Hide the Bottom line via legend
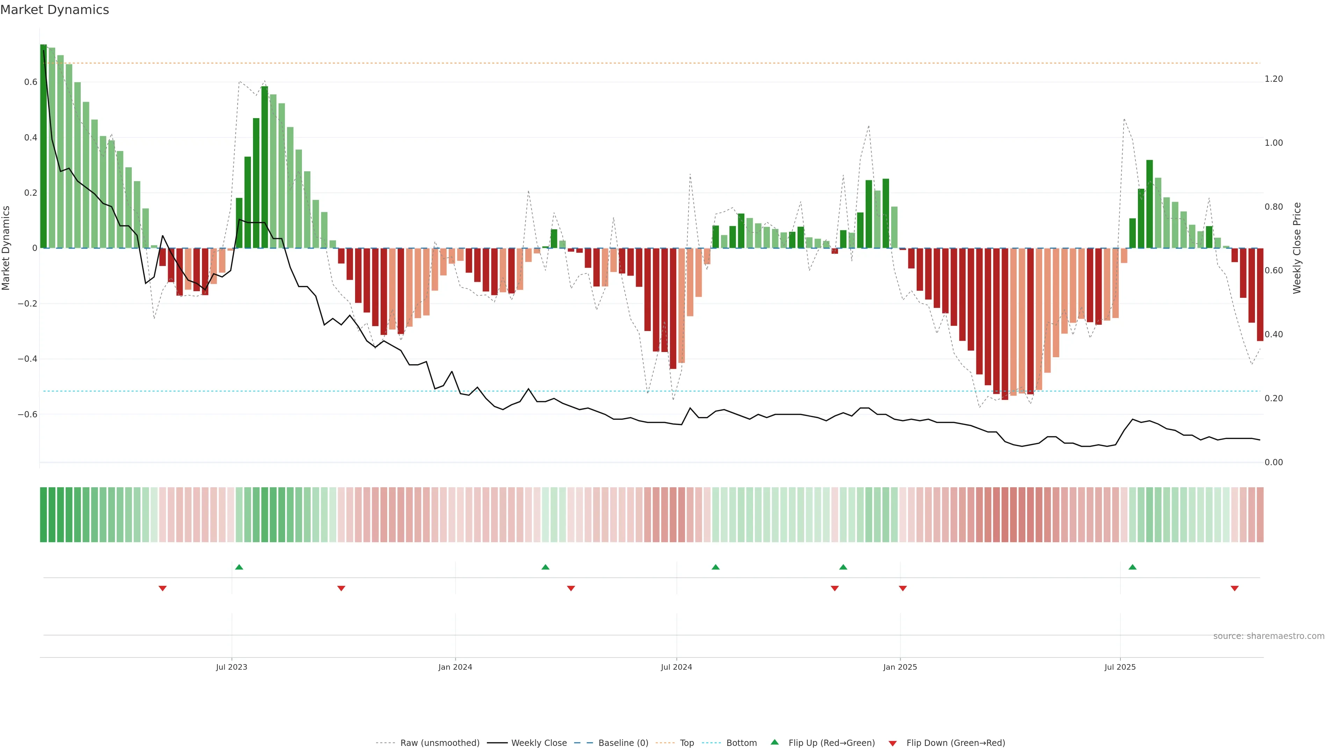This screenshot has height=755, width=1342. pos(741,742)
